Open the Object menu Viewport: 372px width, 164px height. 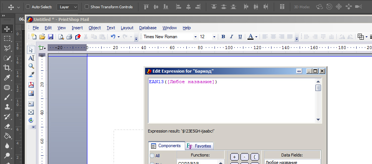pos(94,28)
